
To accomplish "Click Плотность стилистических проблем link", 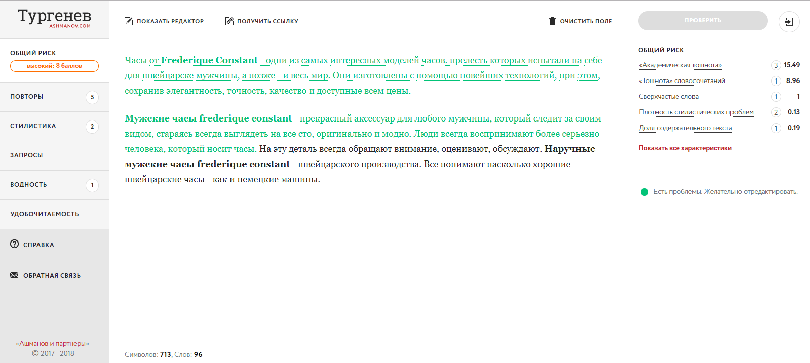I will pos(696,112).
